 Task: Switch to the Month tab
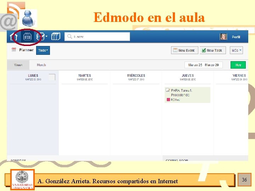point(41,65)
